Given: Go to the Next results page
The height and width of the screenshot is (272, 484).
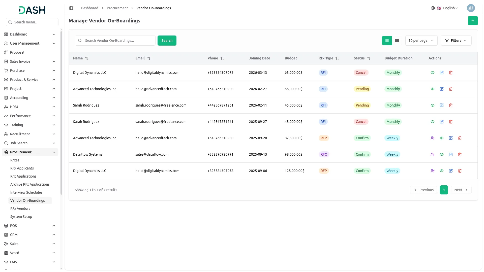Looking at the screenshot, I should coord(461,190).
